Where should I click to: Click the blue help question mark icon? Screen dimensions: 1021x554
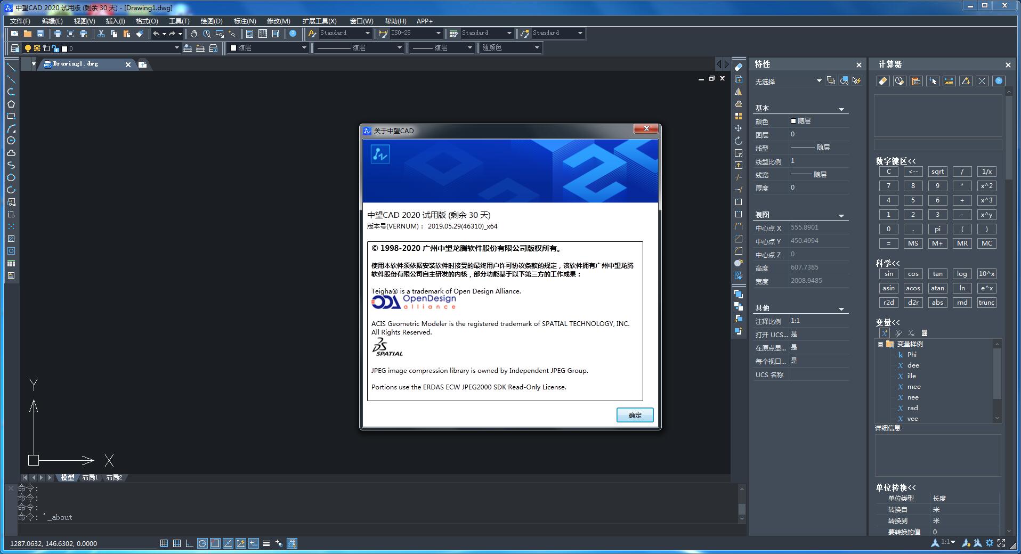(x=293, y=34)
